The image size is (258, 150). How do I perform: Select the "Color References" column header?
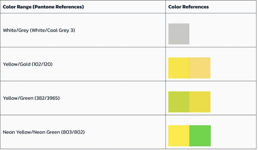coord(188,7)
